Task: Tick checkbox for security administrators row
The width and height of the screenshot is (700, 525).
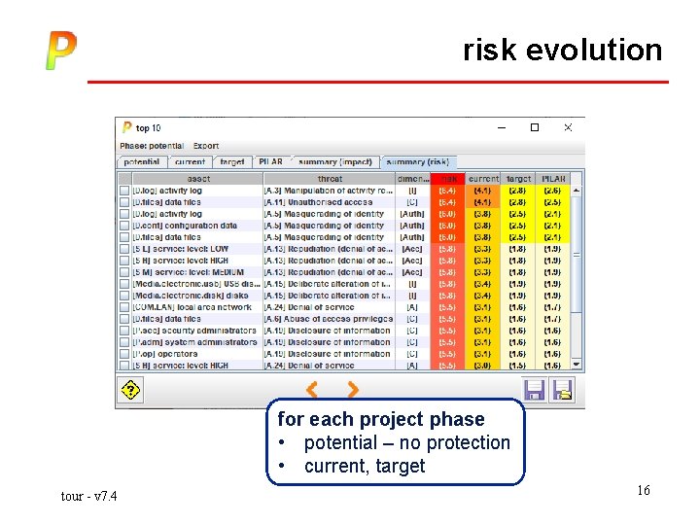Action: click(x=124, y=331)
